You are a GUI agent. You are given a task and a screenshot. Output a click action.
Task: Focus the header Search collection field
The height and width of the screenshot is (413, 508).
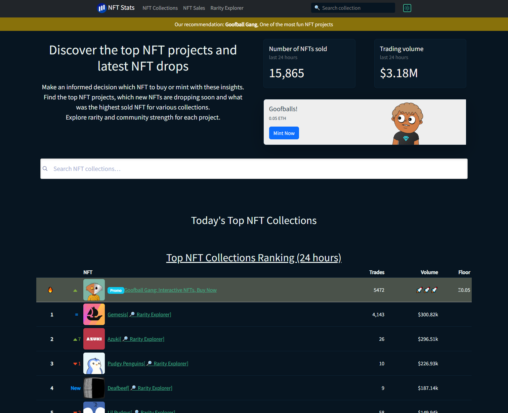click(x=353, y=8)
